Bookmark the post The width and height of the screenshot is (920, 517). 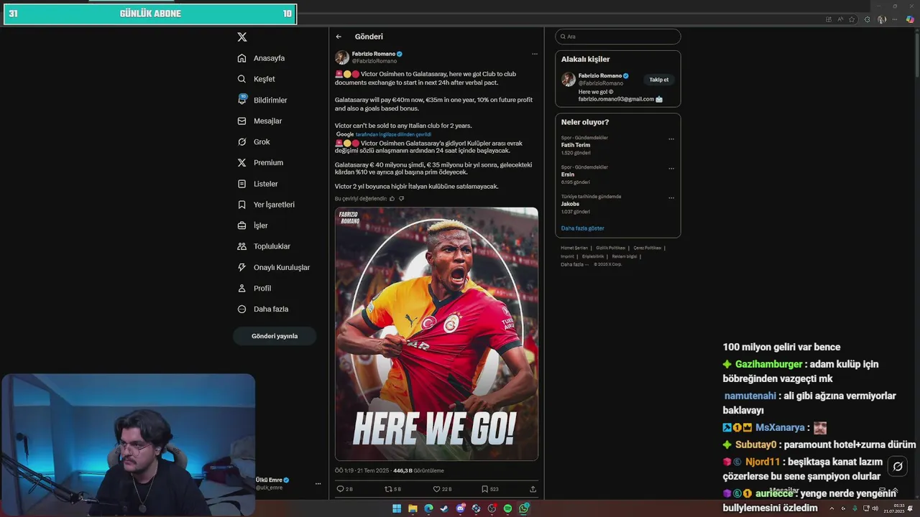point(484,489)
